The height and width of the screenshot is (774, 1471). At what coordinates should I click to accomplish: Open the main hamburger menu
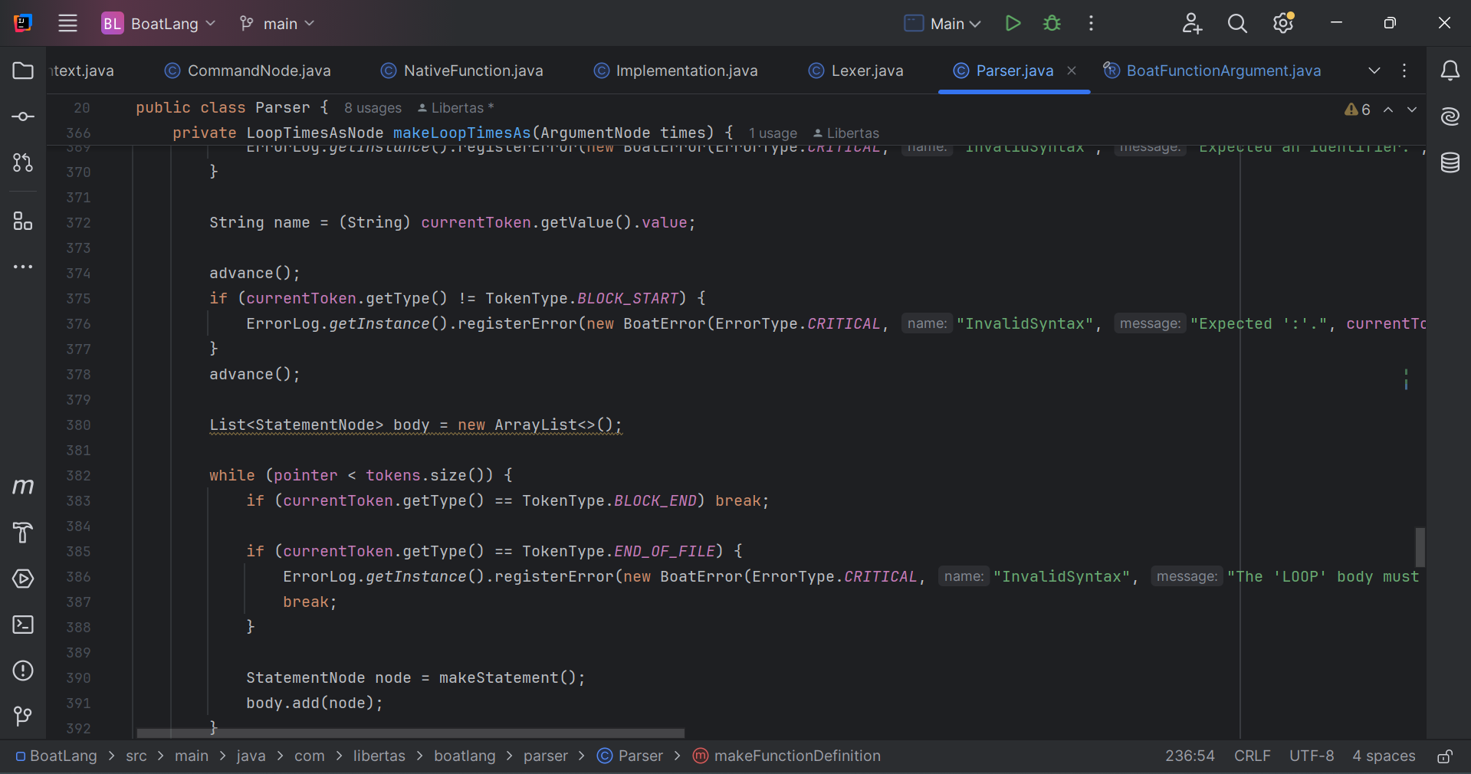(67, 23)
